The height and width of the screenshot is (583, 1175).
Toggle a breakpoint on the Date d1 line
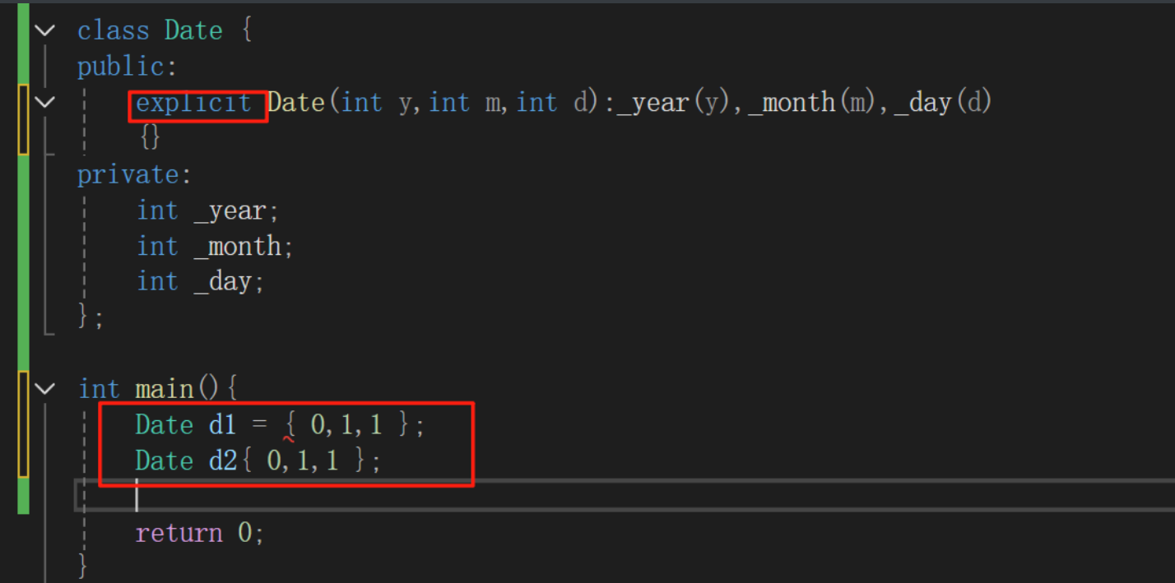click(8, 424)
